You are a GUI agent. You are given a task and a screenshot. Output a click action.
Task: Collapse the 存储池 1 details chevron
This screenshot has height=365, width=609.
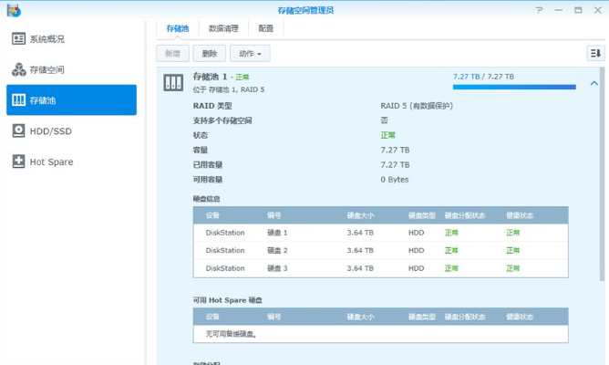click(594, 83)
